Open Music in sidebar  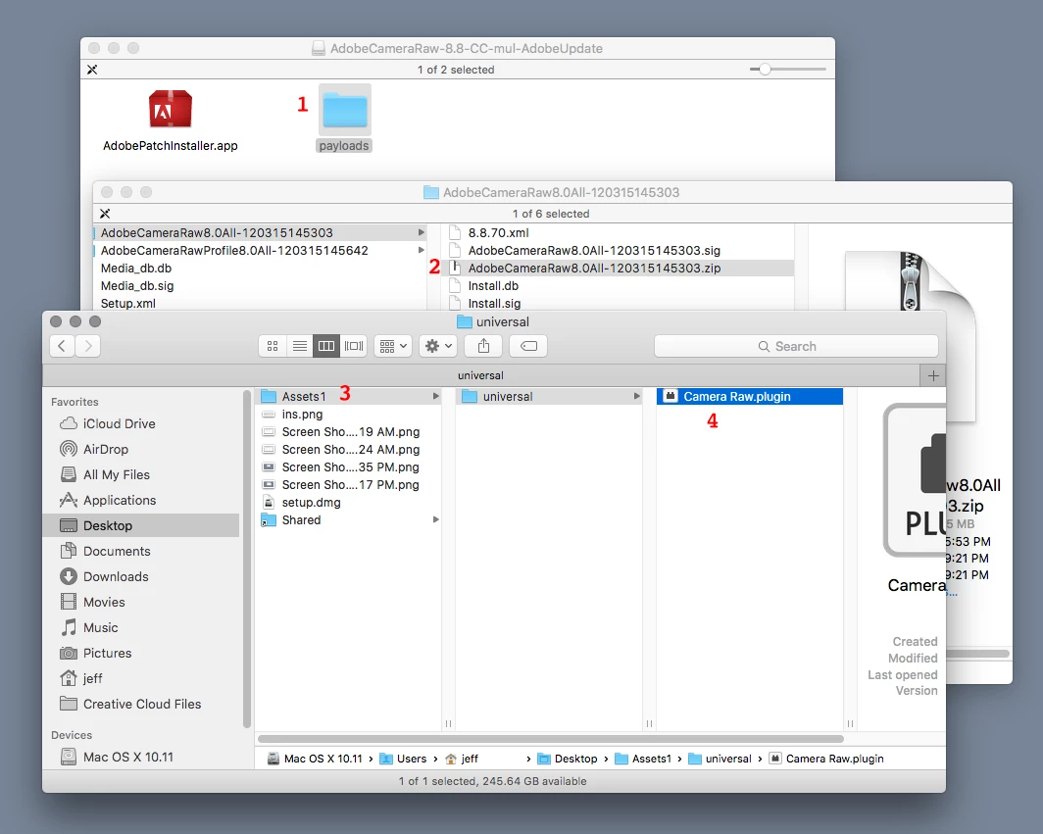[x=141, y=628]
